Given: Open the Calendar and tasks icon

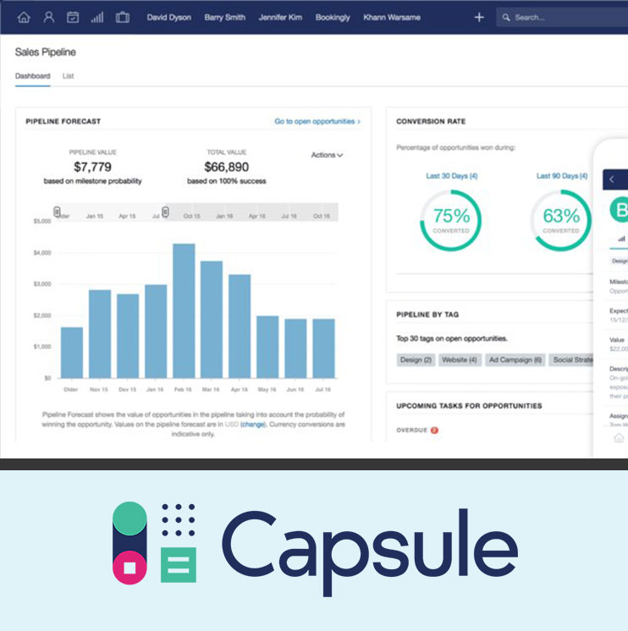Looking at the screenshot, I should pyautogui.click(x=73, y=17).
